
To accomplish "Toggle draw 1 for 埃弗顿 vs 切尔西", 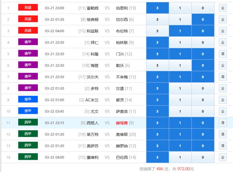I will pyautogui.click(x=180, y=20).
